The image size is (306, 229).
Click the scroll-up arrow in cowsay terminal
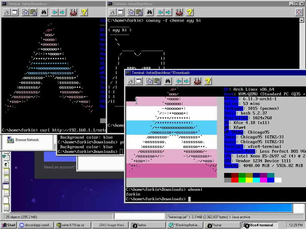(x=302, y=20)
